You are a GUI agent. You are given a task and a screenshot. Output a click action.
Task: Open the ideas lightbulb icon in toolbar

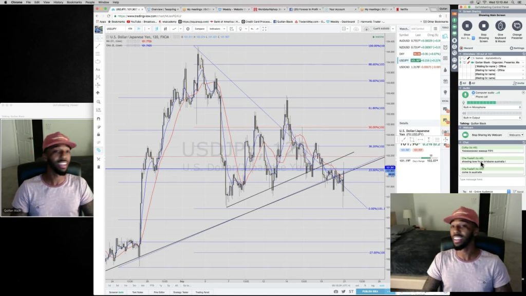[240, 29]
